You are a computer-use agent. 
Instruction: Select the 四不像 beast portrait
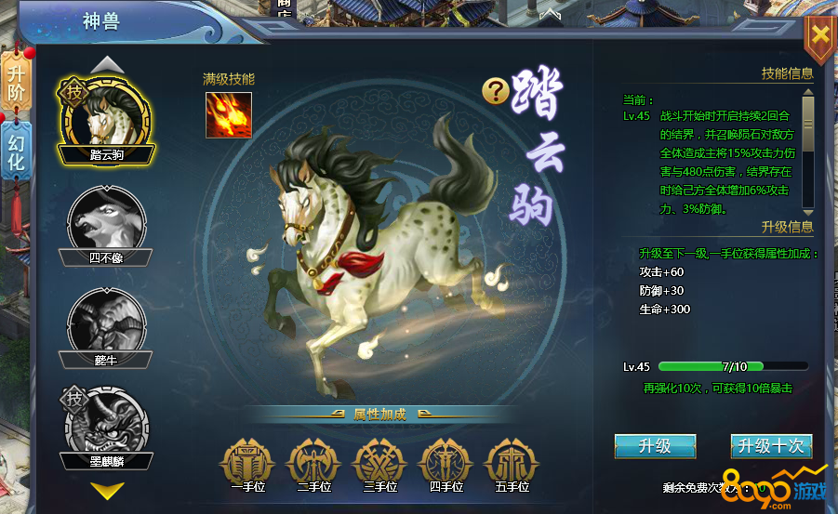(106, 226)
